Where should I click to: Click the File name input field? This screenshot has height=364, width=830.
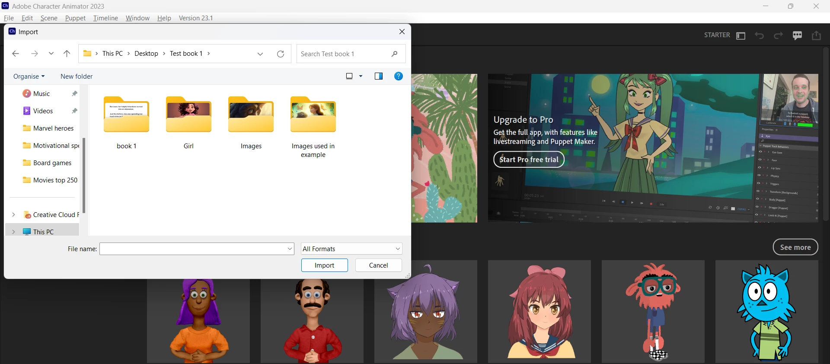point(193,249)
